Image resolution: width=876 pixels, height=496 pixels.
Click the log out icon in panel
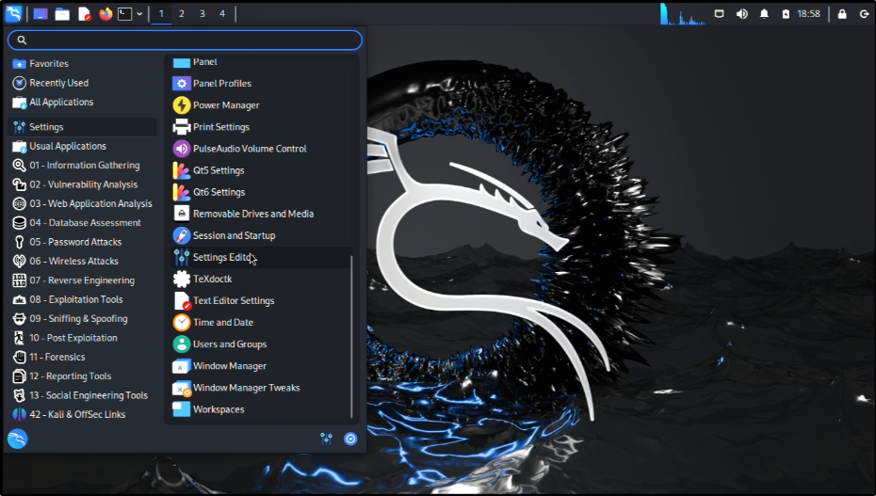click(864, 14)
